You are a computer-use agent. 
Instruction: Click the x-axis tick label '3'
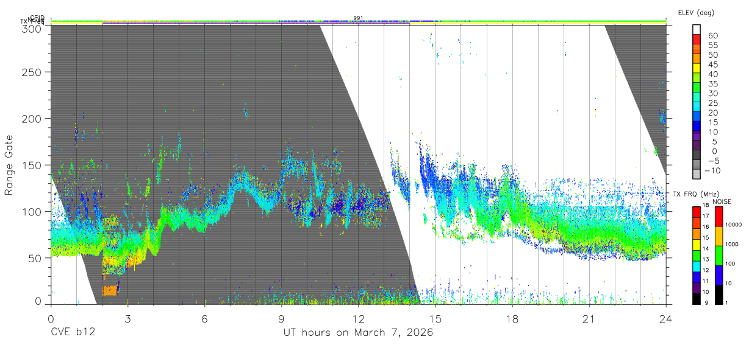point(127,319)
